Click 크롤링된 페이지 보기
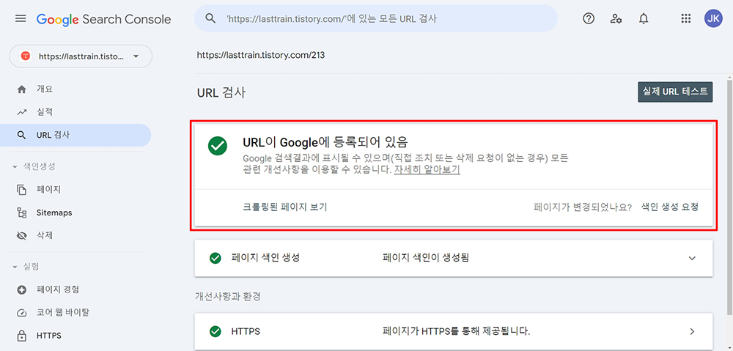Viewport: 733px width, 351px height. click(284, 207)
